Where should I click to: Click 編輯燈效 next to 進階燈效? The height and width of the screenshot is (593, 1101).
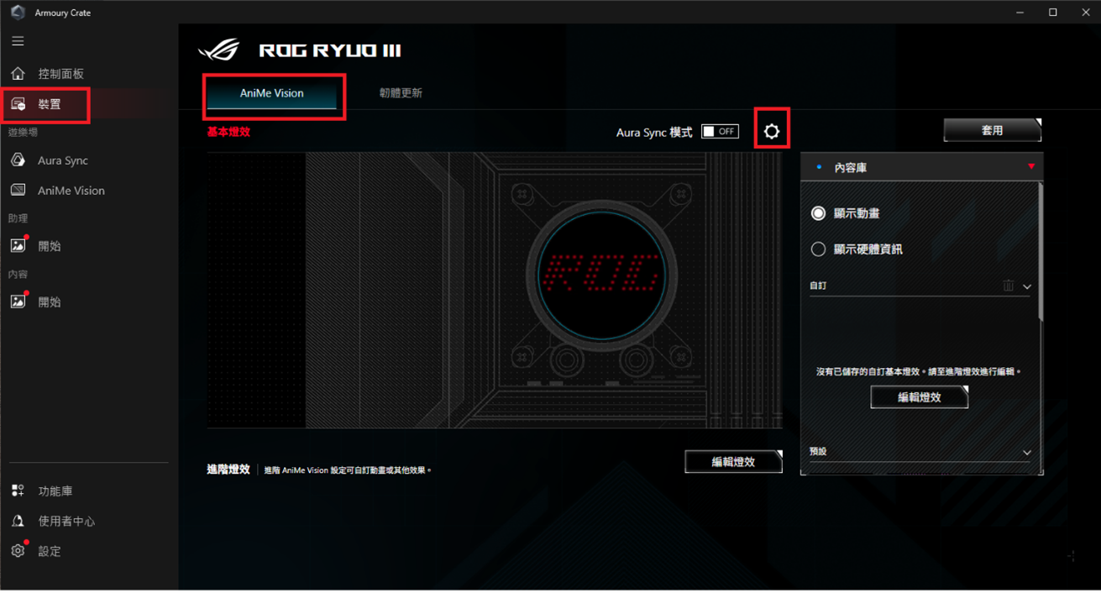[733, 461]
